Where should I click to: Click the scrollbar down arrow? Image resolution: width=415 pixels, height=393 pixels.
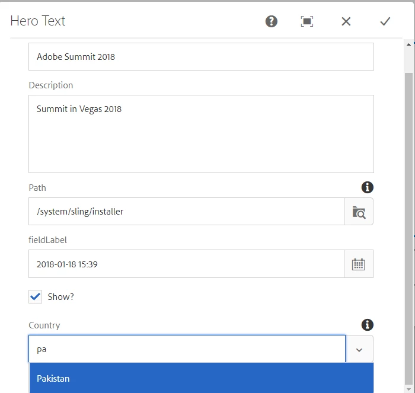tap(408, 389)
